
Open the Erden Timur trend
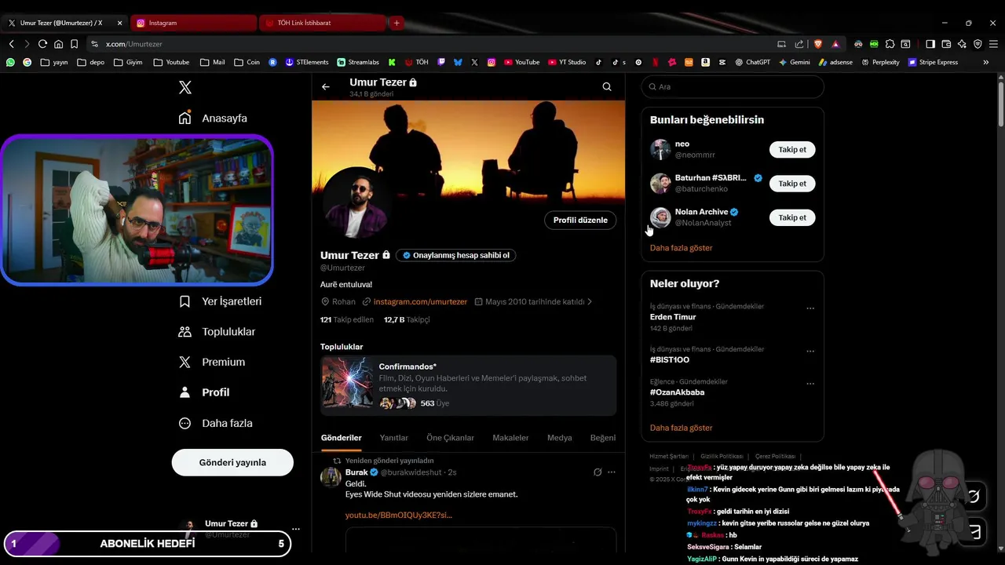coord(673,317)
